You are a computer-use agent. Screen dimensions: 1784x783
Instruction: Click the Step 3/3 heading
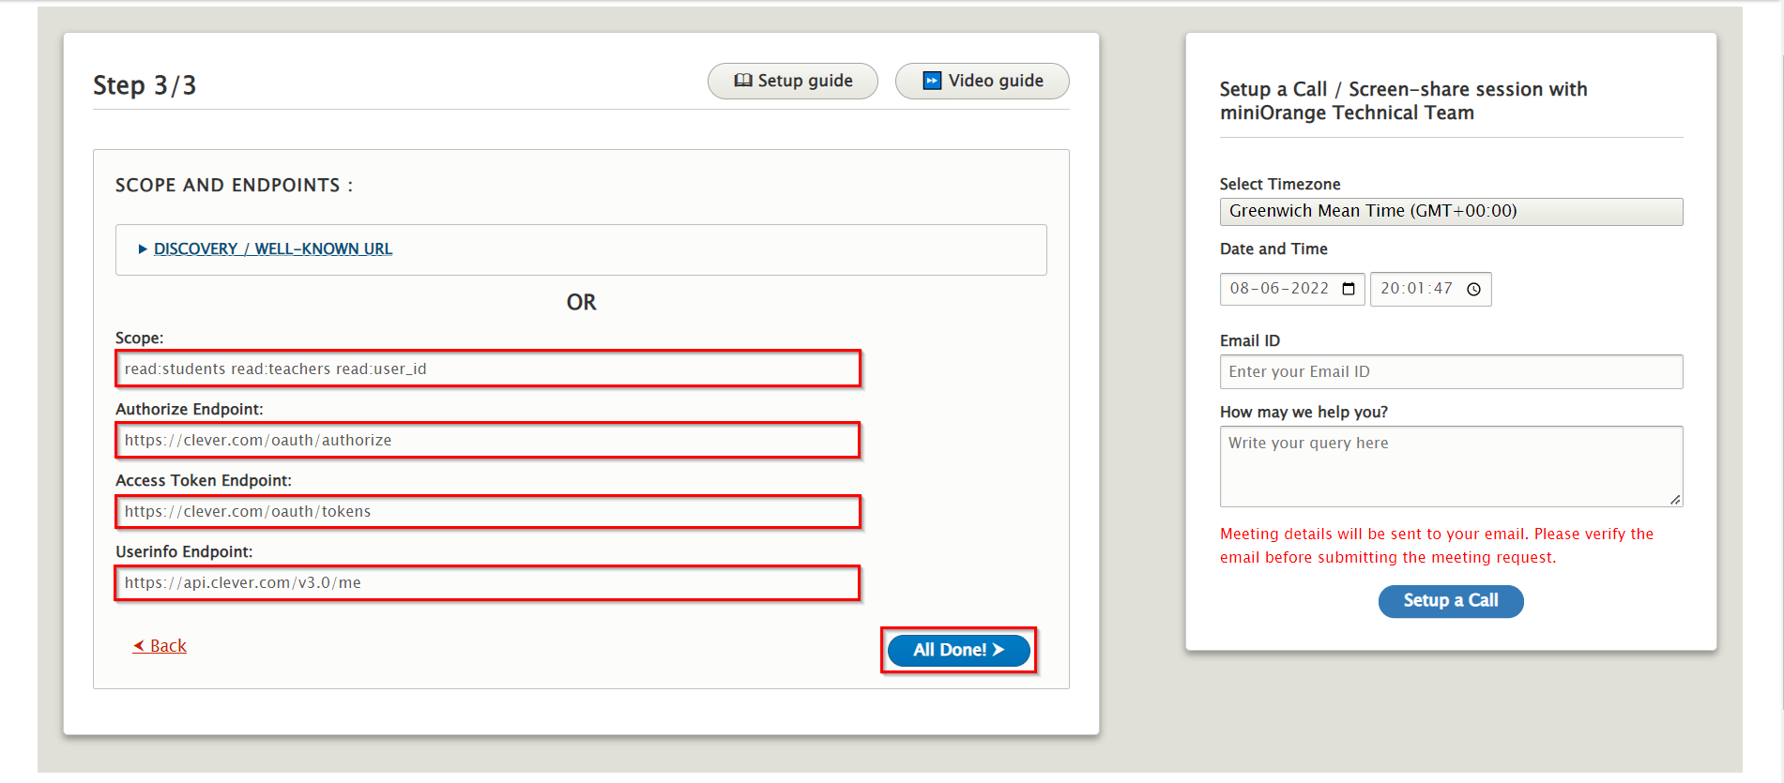[x=145, y=85]
